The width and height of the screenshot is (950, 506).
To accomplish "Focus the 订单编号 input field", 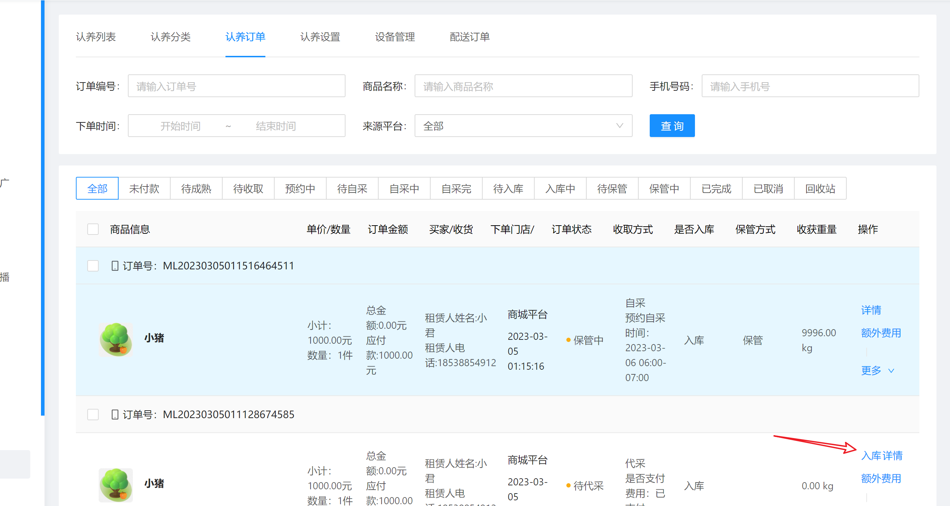I will pos(237,86).
